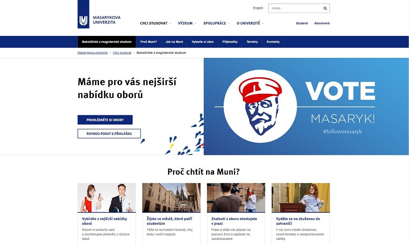Open the Termíny tab
The height and width of the screenshot is (245, 409).
[252, 42]
